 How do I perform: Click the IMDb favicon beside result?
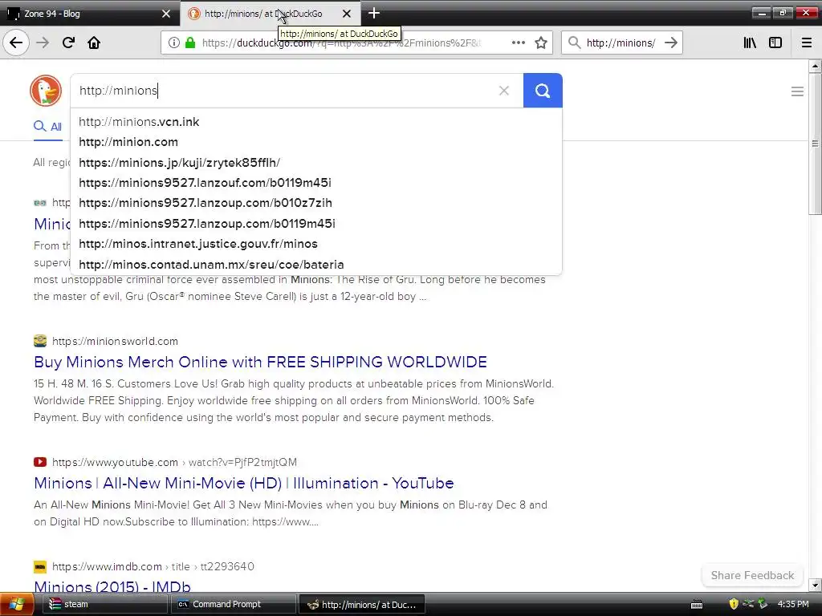[40, 566]
